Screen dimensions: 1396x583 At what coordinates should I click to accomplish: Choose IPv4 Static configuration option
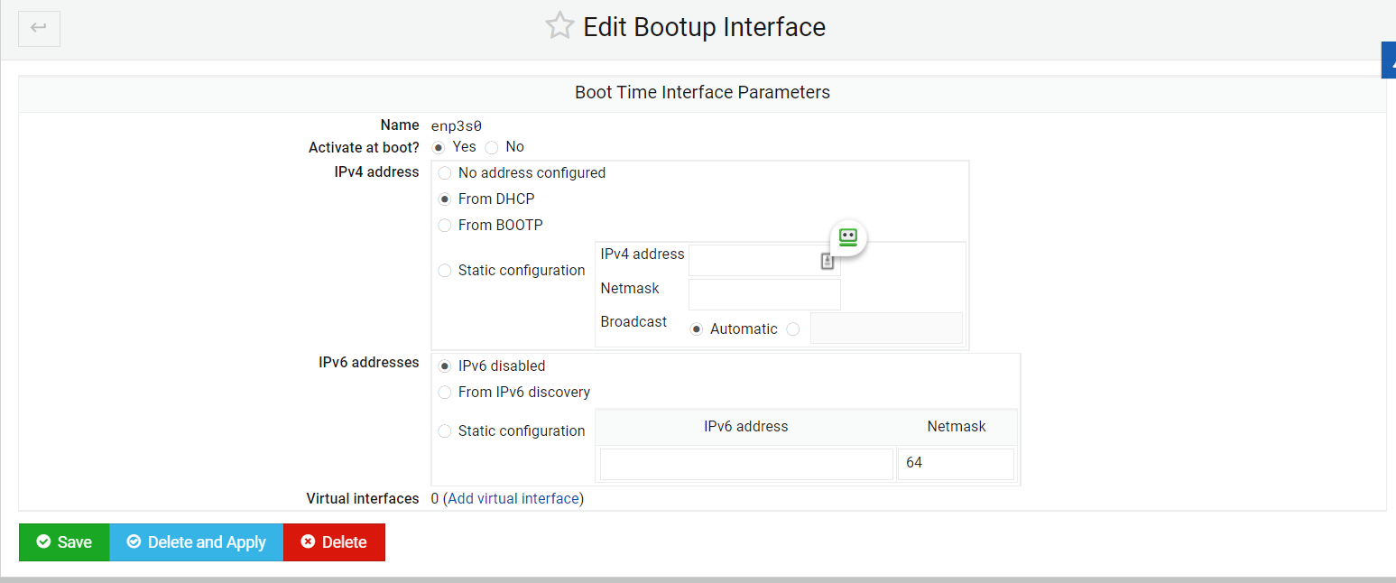tap(445, 271)
